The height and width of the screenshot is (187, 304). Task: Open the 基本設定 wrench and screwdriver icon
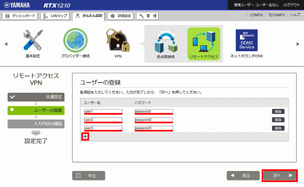[x=33, y=40]
